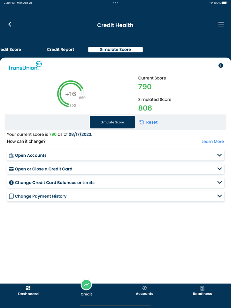Expand the Open Accounts chevron
231x308 pixels.
point(219,155)
